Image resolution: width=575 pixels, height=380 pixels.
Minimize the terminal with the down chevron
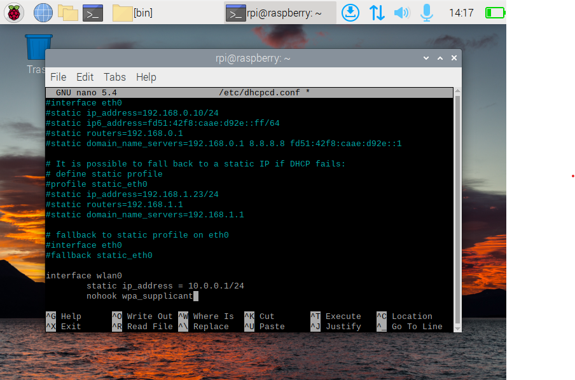[x=426, y=58]
